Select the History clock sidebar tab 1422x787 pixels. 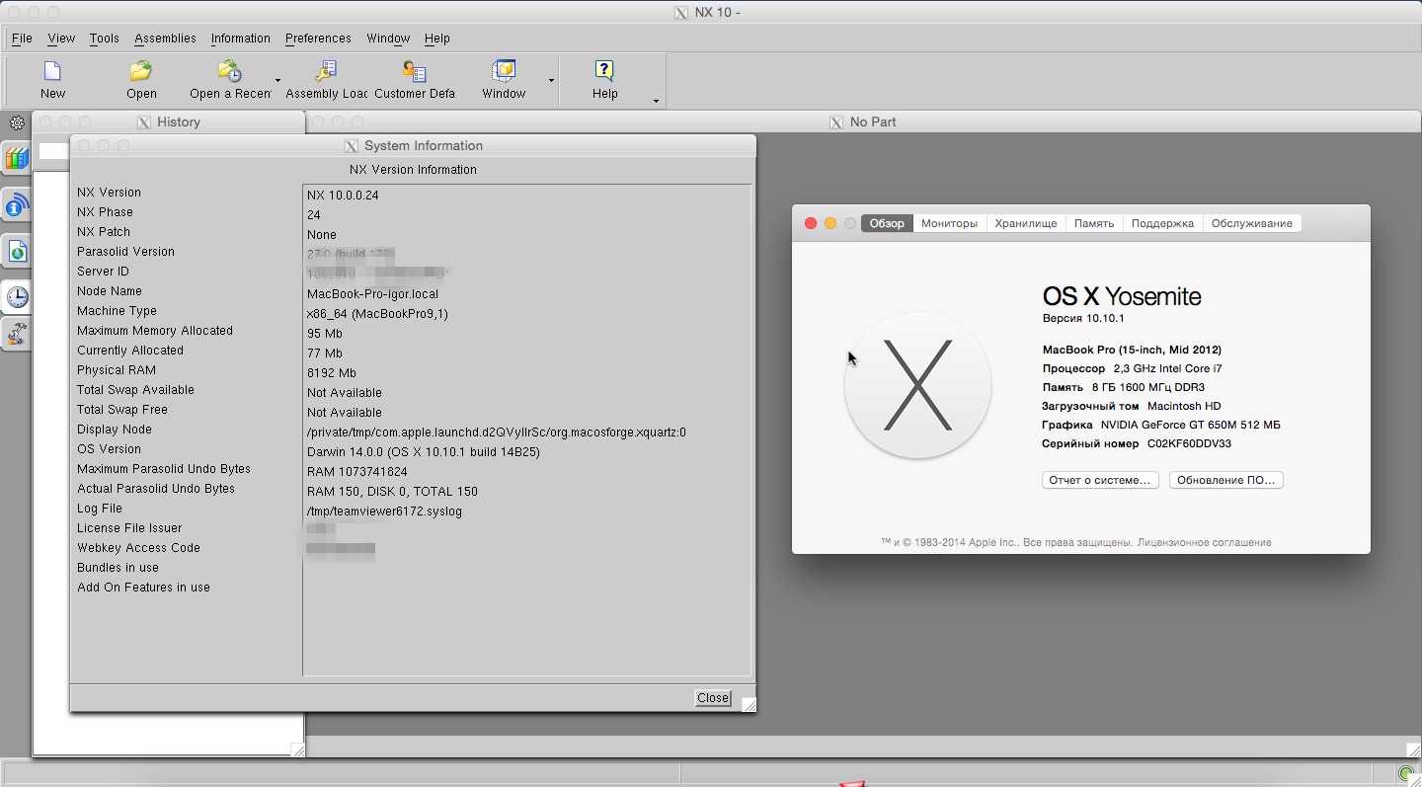pyautogui.click(x=17, y=297)
